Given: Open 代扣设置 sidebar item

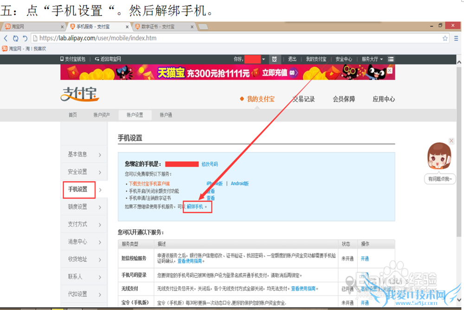Looking at the screenshot, I should [84, 294].
